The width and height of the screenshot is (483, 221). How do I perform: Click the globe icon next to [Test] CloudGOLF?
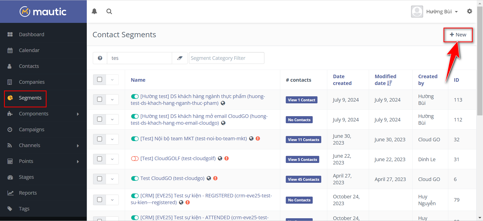(x=220, y=158)
